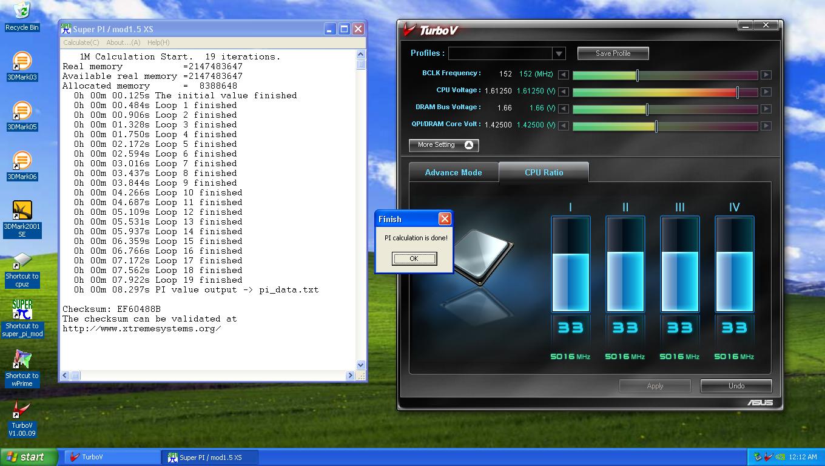Click the BCLK Frequency value 152
825x466 pixels.
point(505,74)
